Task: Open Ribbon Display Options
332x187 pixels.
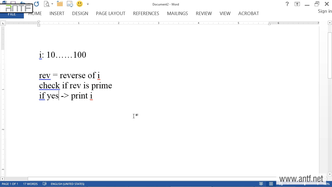Action: coord(297,4)
